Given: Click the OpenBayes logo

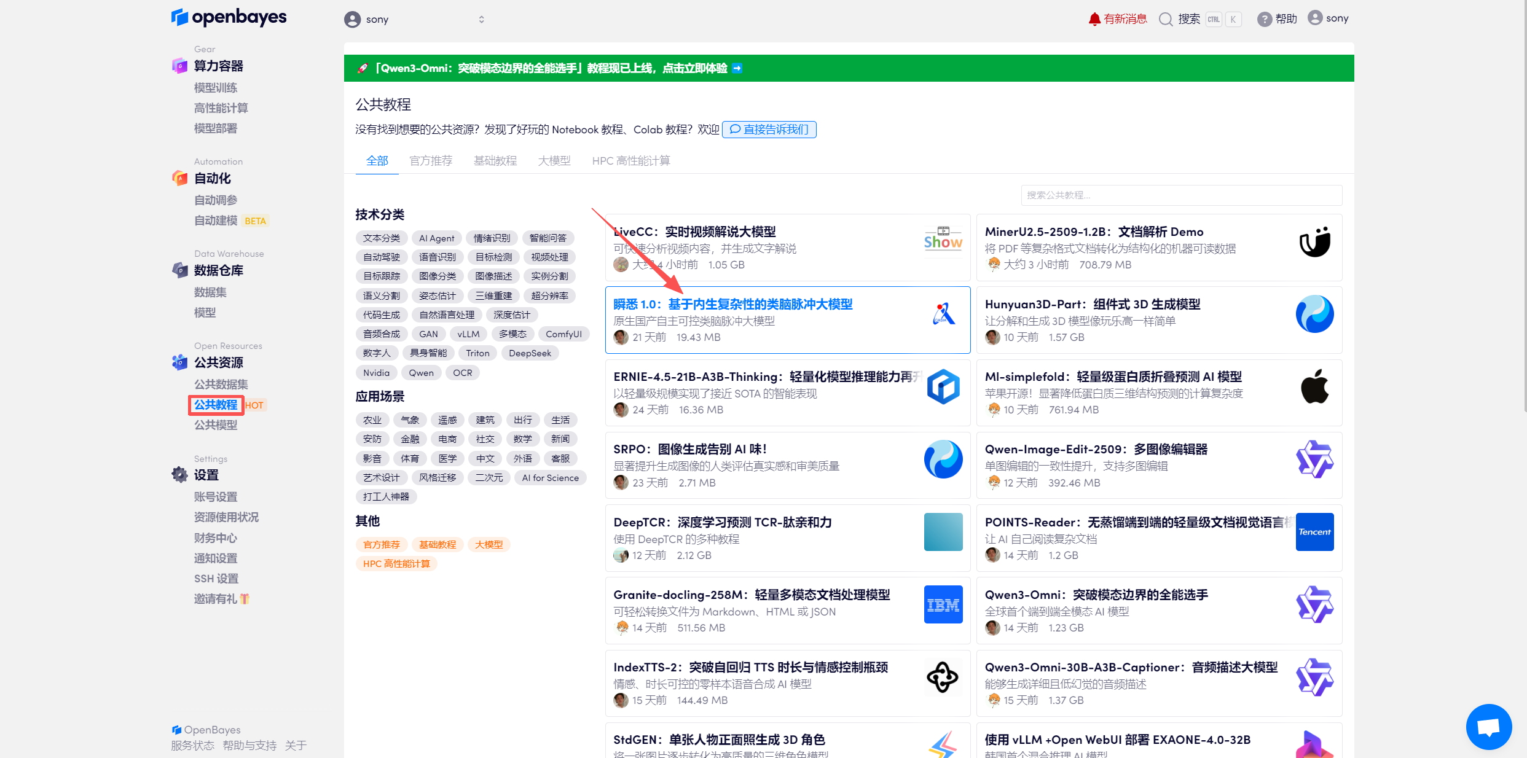Looking at the screenshot, I should (229, 17).
